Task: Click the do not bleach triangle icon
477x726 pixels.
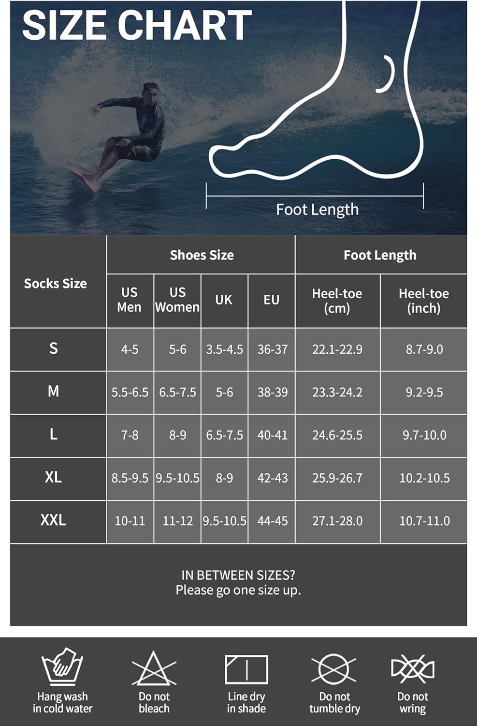Action: click(154, 669)
